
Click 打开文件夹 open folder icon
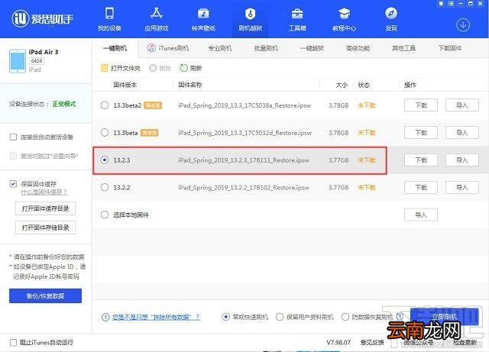tap(104, 68)
